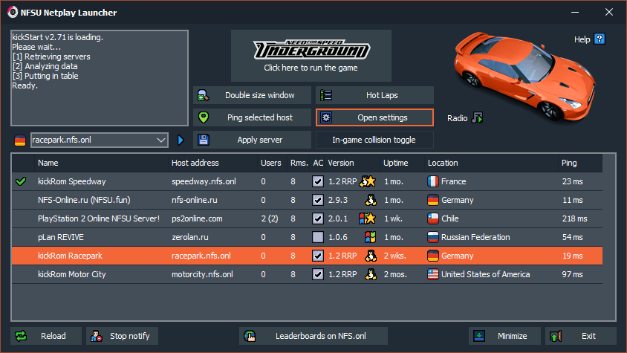Toggle AC checkbox for kickRom Speedway
The image size is (627, 353).
pyautogui.click(x=318, y=181)
